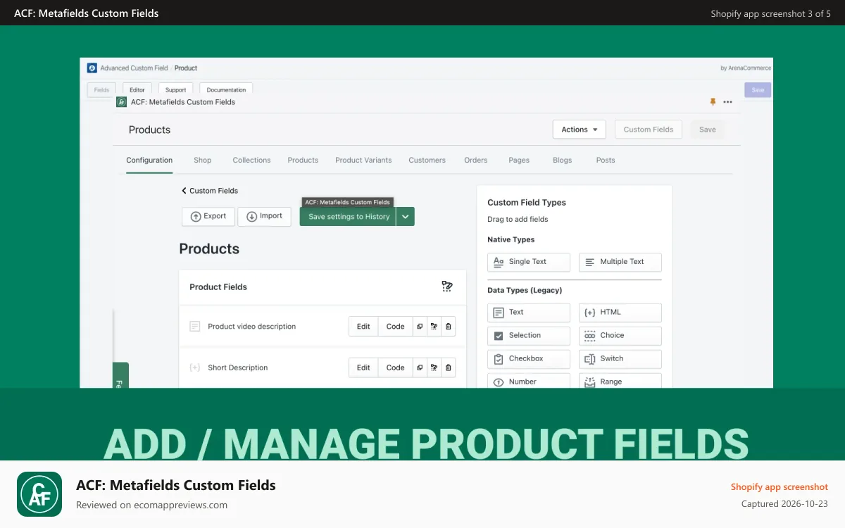Click the orange pin icon in ACF header
This screenshot has height=528, width=845.
pos(713,102)
